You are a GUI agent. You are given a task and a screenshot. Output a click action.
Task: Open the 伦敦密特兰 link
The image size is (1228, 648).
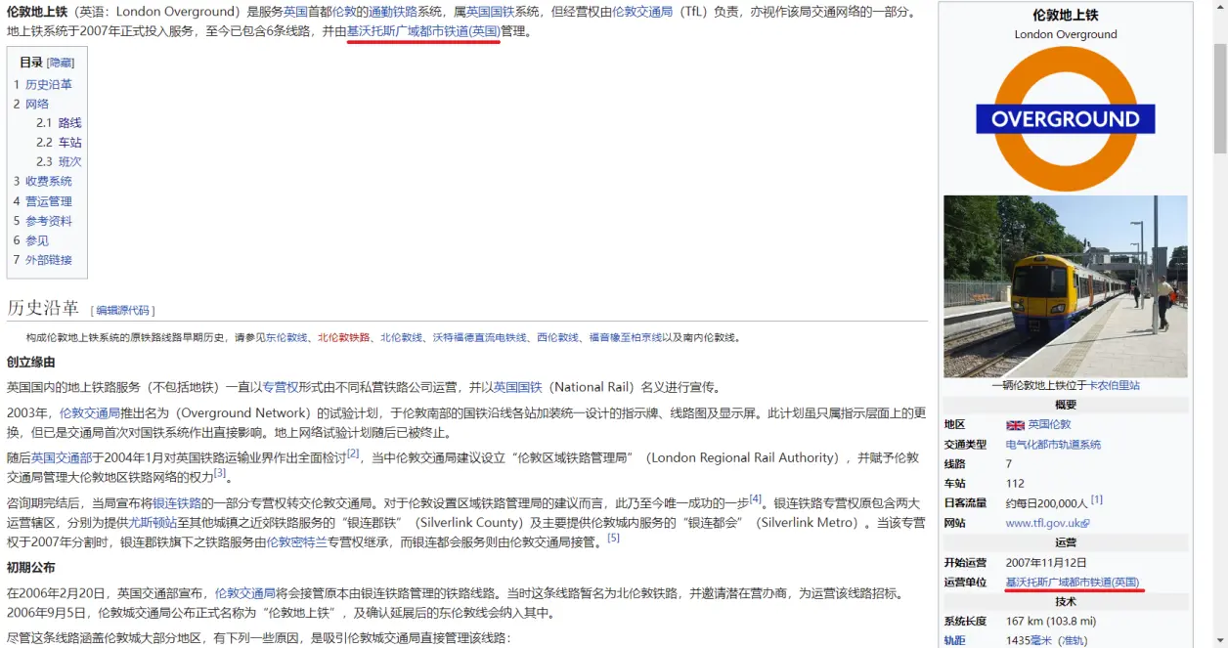(296, 541)
